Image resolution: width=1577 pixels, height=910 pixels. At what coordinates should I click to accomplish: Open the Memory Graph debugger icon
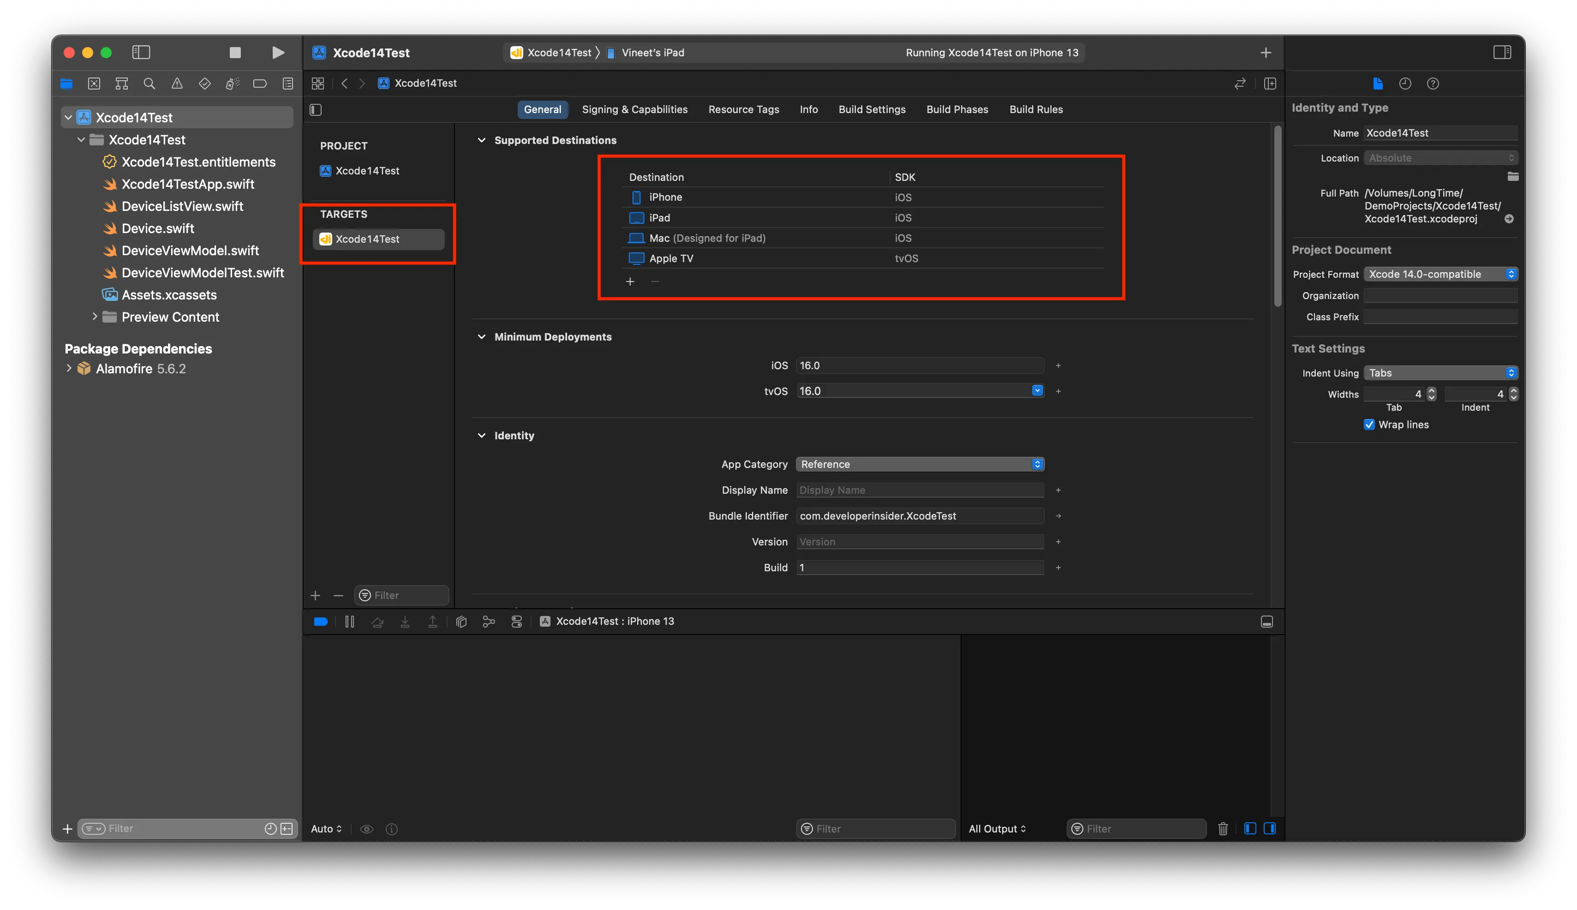click(489, 621)
